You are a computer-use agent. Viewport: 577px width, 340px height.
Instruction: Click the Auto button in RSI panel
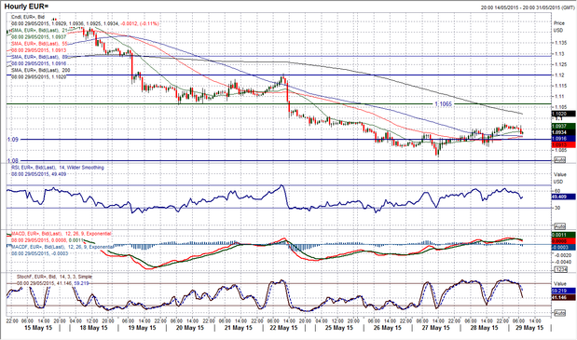(559, 226)
